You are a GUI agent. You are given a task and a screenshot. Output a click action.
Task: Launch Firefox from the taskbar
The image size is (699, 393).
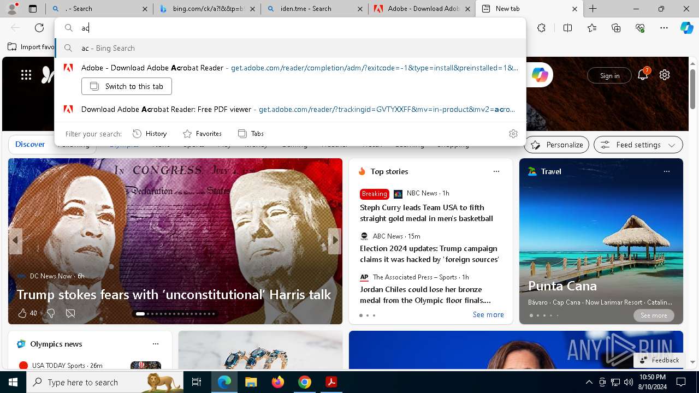[x=277, y=382]
